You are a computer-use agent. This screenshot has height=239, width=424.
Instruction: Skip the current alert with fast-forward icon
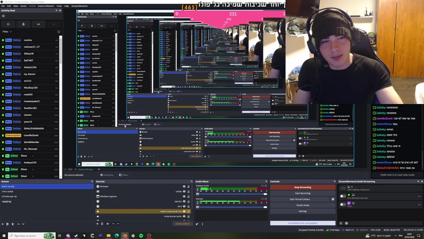[38, 24]
